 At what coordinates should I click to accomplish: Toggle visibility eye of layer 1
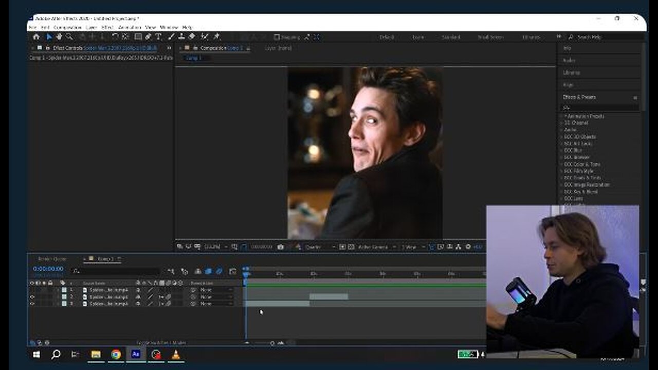[32, 290]
